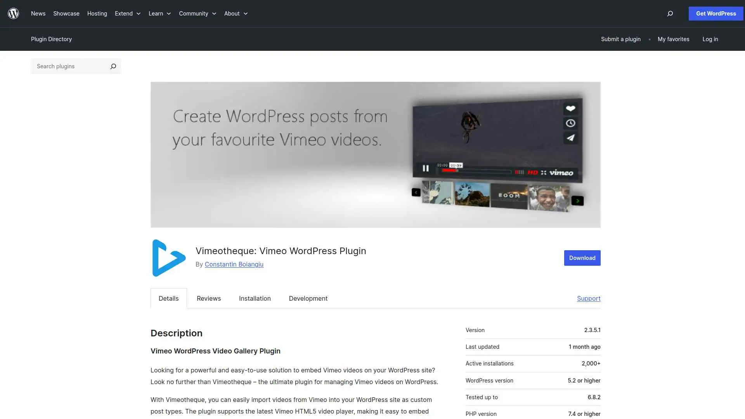
Task: Expand the Extend dropdown menu
Action: (127, 13)
